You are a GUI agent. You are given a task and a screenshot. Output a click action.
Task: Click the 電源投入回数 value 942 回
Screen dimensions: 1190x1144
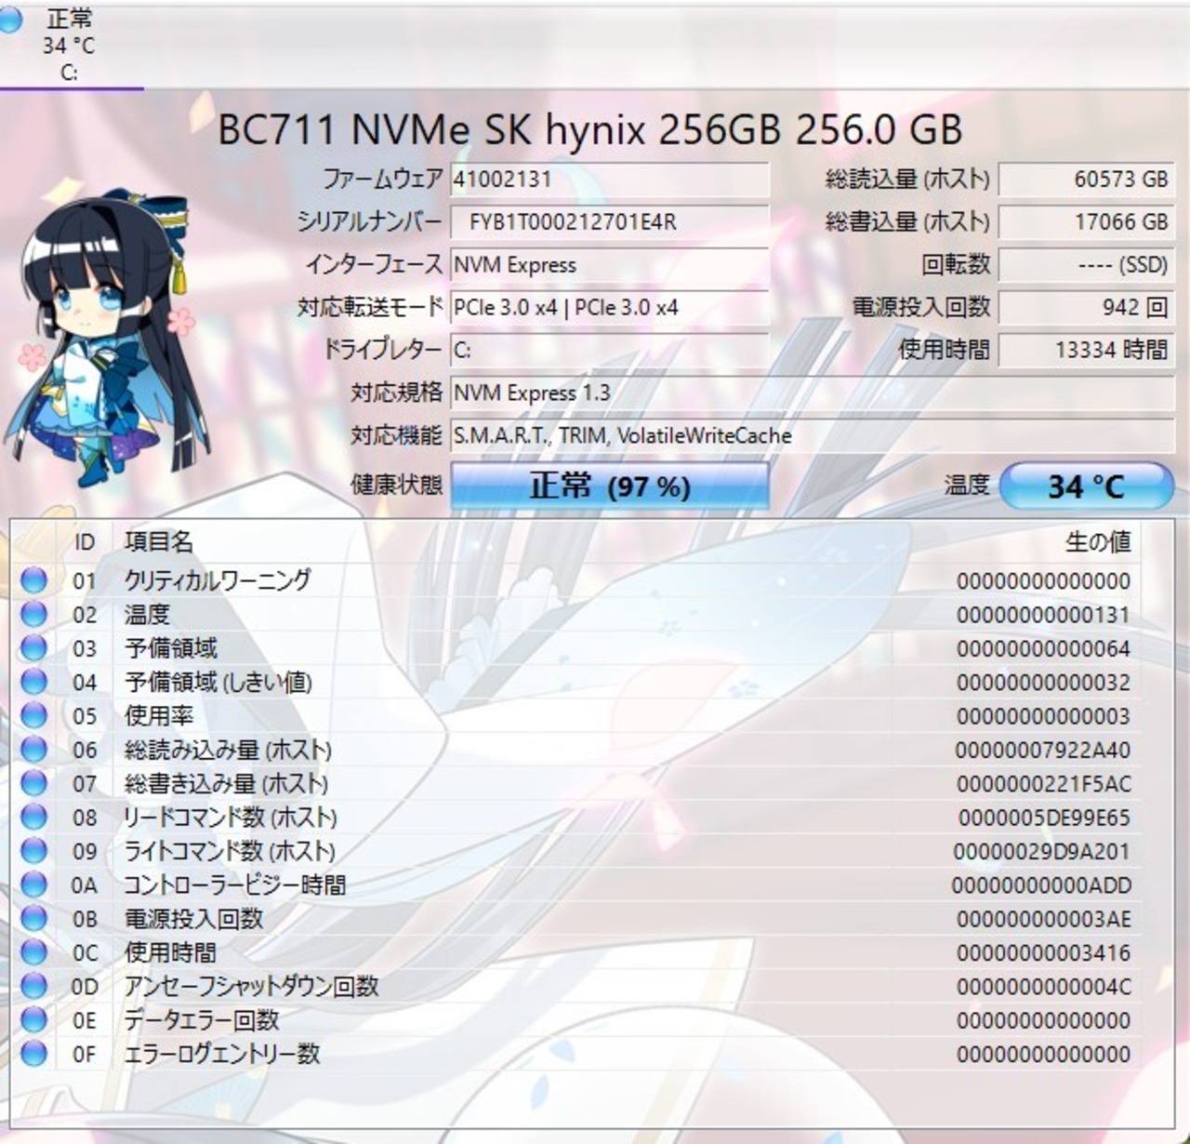(1086, 307)
